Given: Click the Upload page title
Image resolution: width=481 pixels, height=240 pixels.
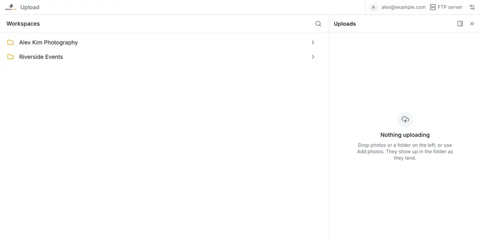Looking at the screenshot, I should coord(30,7).
